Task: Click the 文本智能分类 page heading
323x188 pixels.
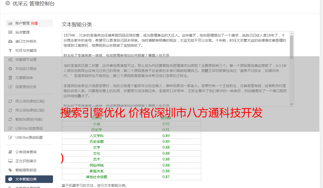Action: click(x=77, y=24)
